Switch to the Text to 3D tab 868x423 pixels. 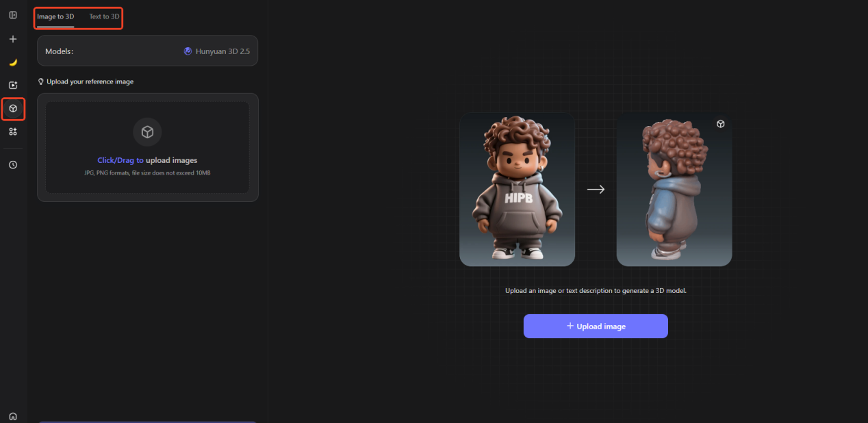(x=104, y=16)
